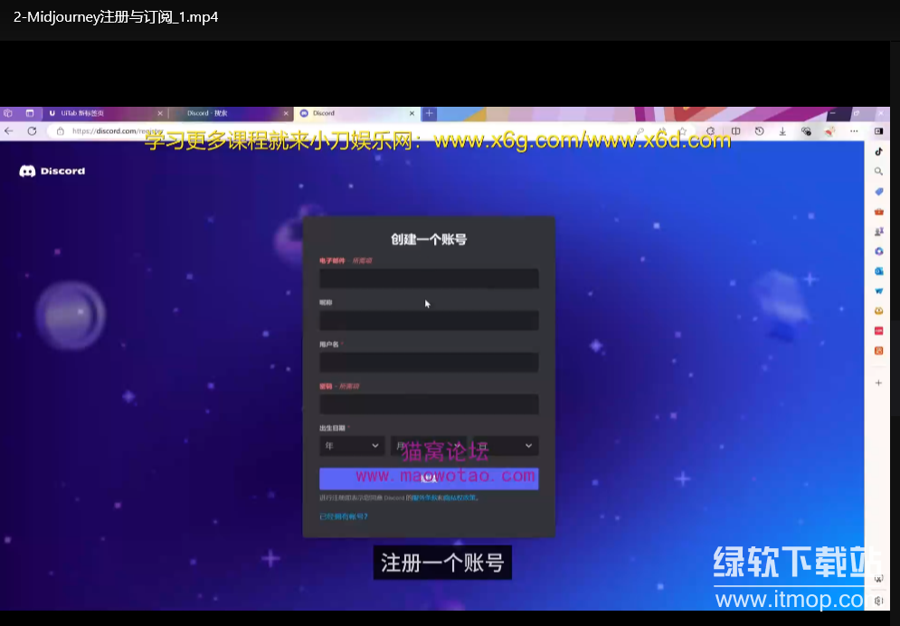The image size is (900, 626).
Task: Close the active Discord tab
Action: coord(412,113)
